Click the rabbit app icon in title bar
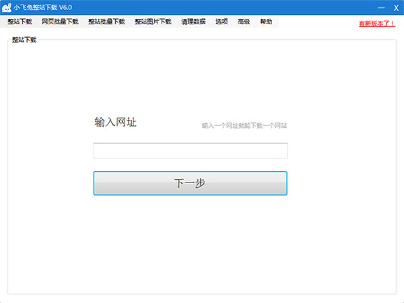This screenshot has width=404, height=303. pos(7,7)
